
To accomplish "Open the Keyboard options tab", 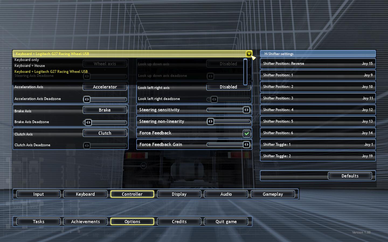I will (85, 194).
